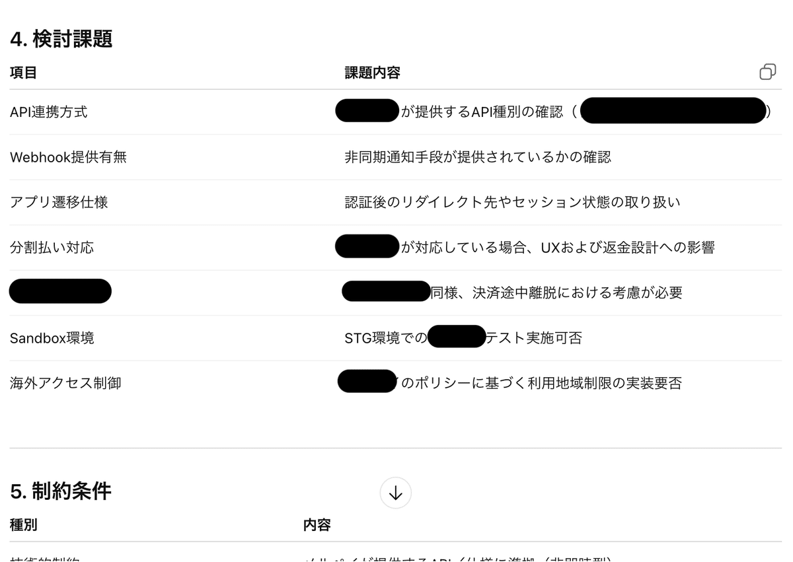Select the 課題内容 column header
This screenshot has width=793, height=562.
372,73
